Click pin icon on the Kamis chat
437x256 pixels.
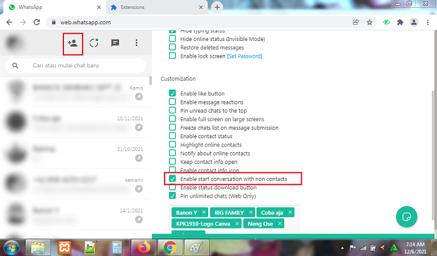pyautogui.click(x=139, y=97)
